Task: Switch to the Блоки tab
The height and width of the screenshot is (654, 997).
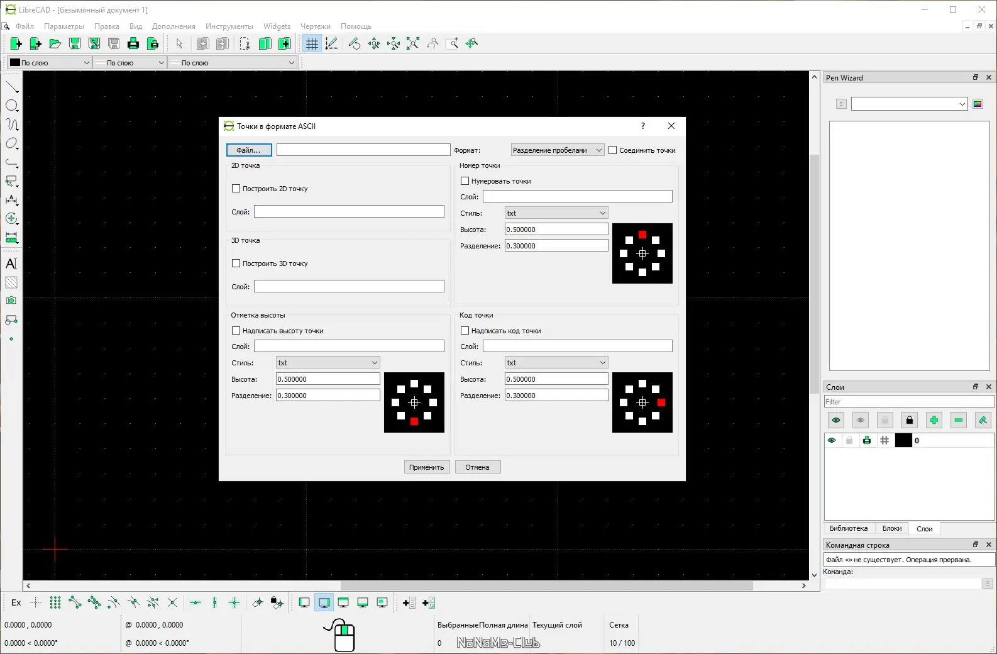Action: [891, 528]
